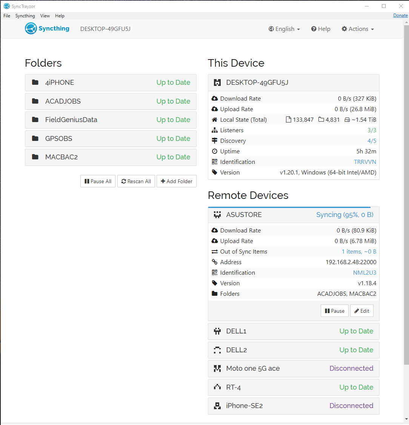
Task: Expand the MACBAC2 folder panel
Action: click(x=111, y=157)
